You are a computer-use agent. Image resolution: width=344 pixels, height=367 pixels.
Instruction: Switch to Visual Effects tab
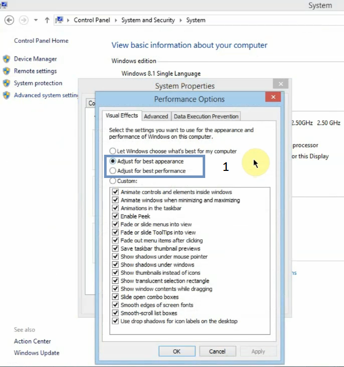coord(122,115)
